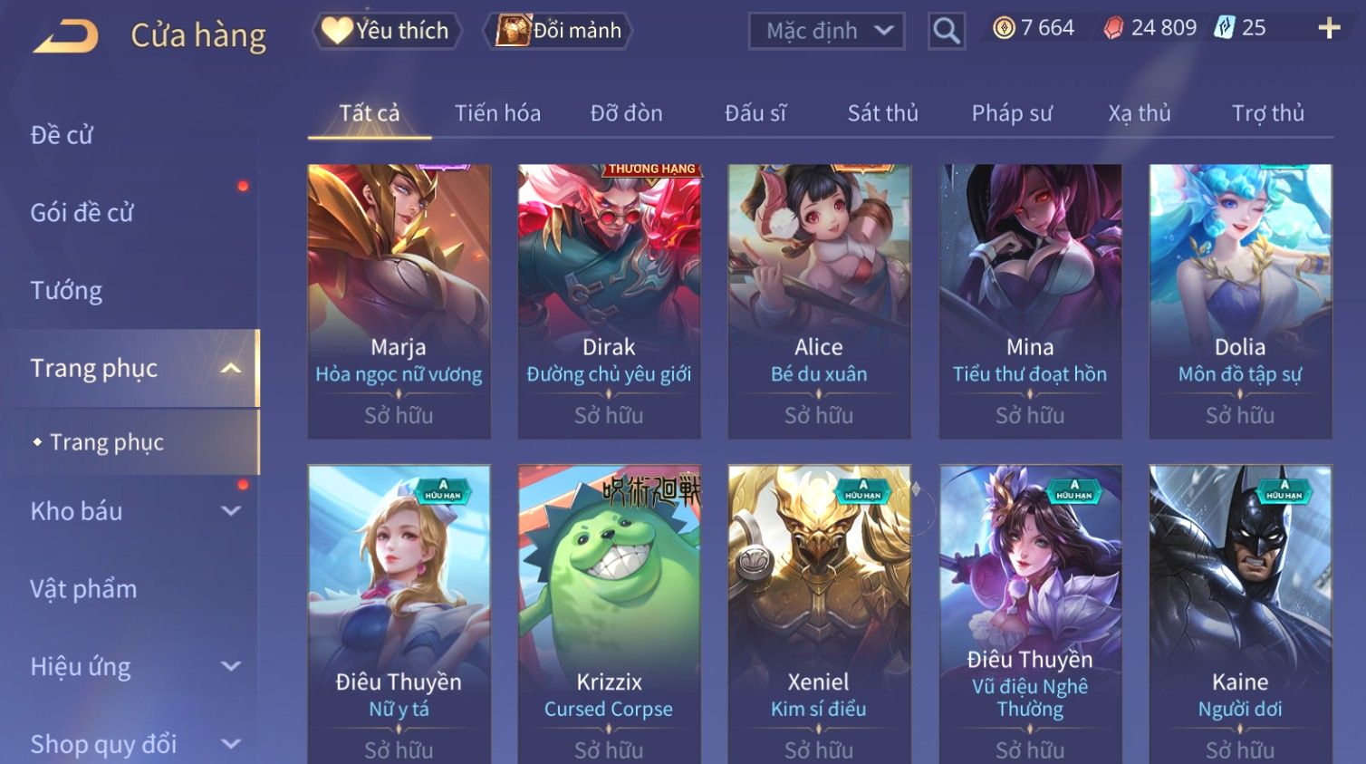
Task: Expand the Hiệu ứng sidebar section
Action: coord(231,667)
